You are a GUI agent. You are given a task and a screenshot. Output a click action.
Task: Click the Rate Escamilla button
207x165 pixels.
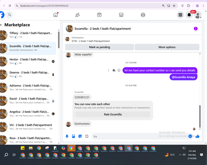(113, 114)
